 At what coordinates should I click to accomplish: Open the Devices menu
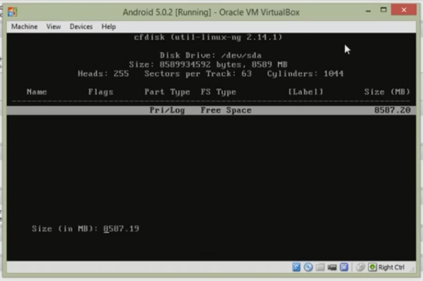(81, 27)
